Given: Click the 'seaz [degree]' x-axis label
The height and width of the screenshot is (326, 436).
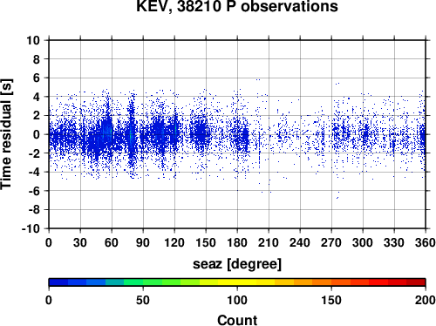Looking at the screenshot, I should pyautogui.click(x=237, y=264).
